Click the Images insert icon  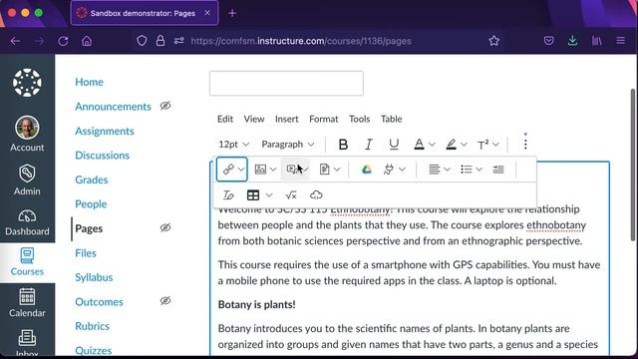point(260,169)
